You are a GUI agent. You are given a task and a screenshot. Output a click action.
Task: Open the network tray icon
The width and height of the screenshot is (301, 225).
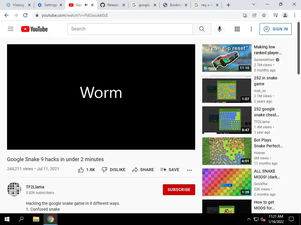coord(256,219)
